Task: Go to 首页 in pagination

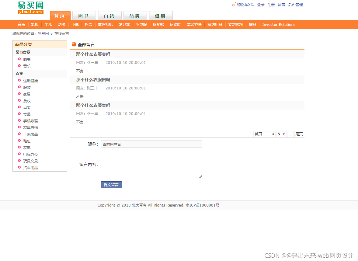Action: (258, 134)
